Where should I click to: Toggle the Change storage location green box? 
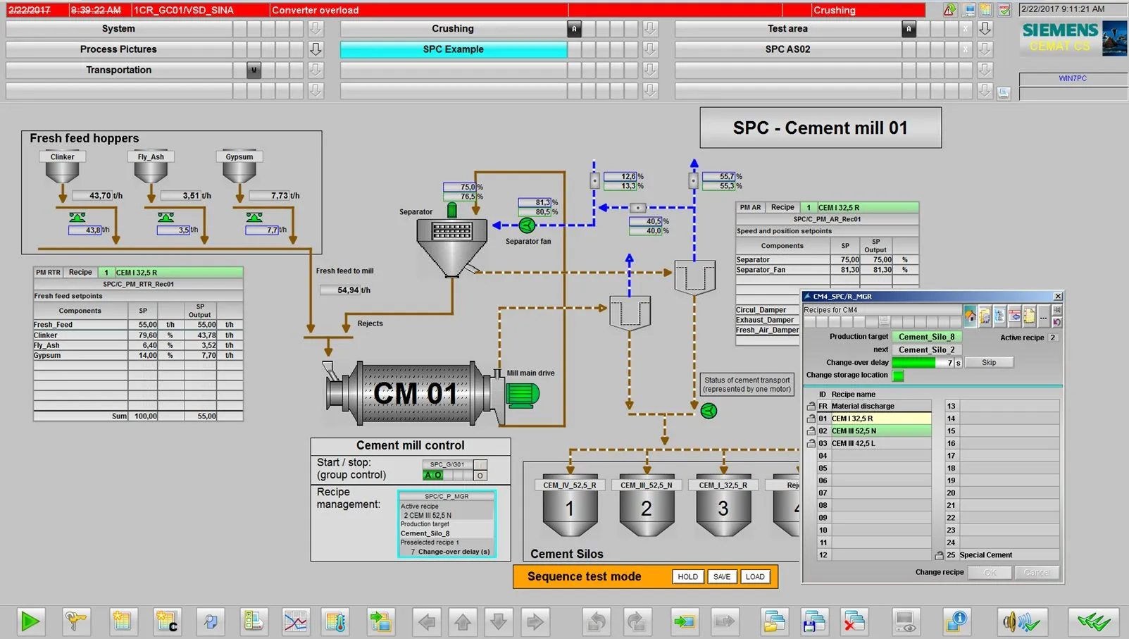(898, 376)
